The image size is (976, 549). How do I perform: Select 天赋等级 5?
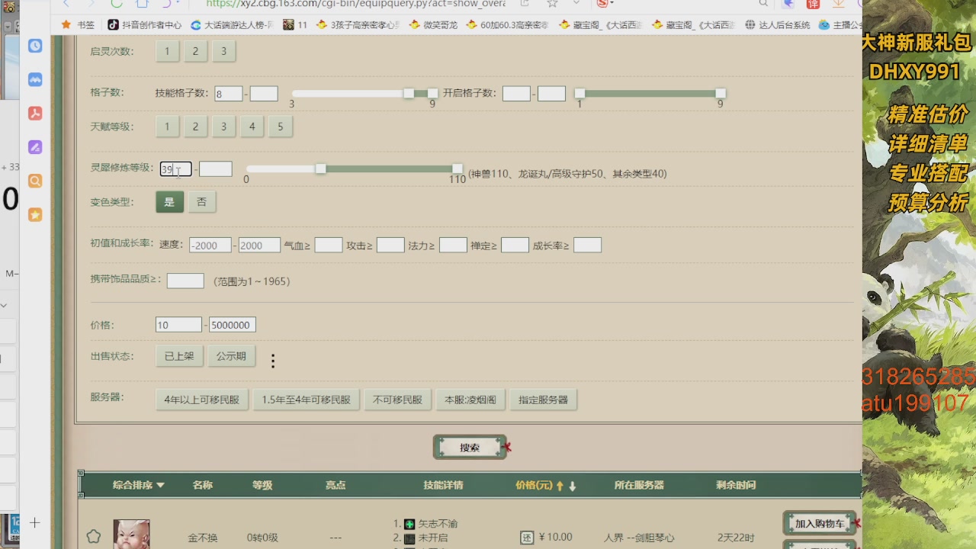coord(280,127)
